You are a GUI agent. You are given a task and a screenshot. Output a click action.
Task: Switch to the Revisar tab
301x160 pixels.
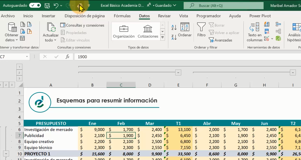(x=164, y=16)
